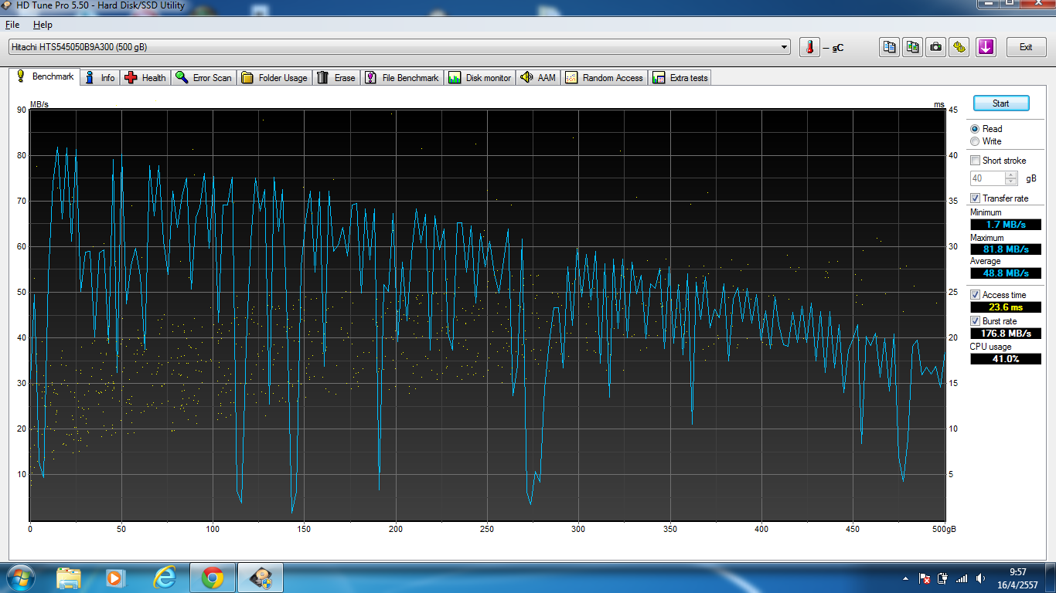Open the Action Center flag icon
The width and height of the screenshot is (1056, 593).
[924, 578]
